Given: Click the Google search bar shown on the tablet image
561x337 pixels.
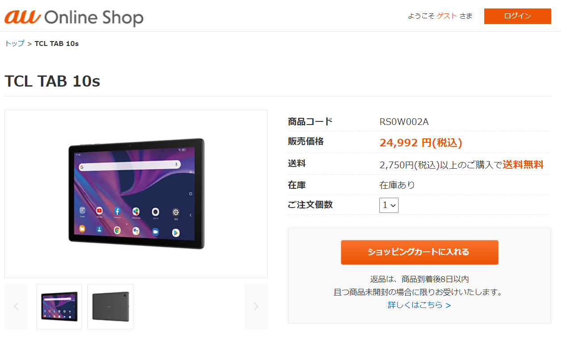Looking at the screenshot, I should [130, 166].
